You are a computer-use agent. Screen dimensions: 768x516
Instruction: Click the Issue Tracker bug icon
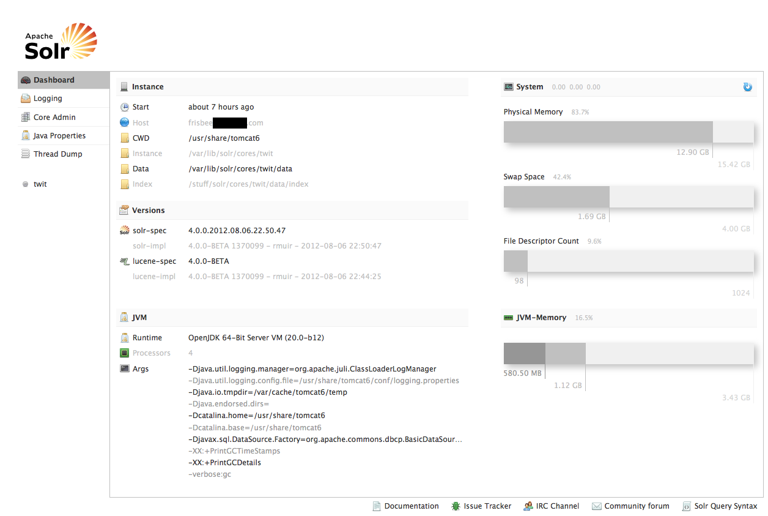tap(456, 506)
